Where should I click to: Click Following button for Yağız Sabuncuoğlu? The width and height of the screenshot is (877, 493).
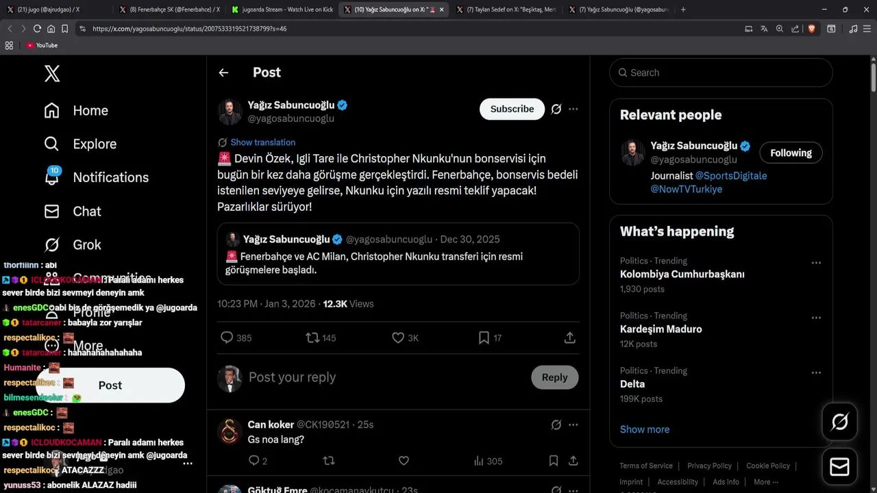click(791, 153)
